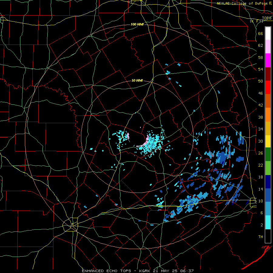Pick the bright yellow legend color band
Screen dimensions: 273x273
point(268,141)
